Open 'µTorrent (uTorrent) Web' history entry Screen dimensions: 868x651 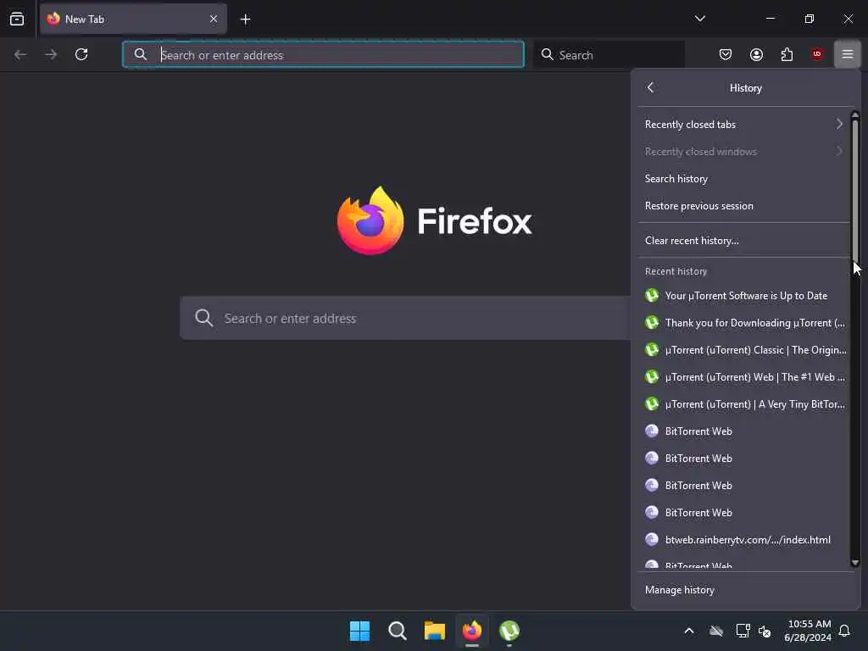tap(744, 377)
